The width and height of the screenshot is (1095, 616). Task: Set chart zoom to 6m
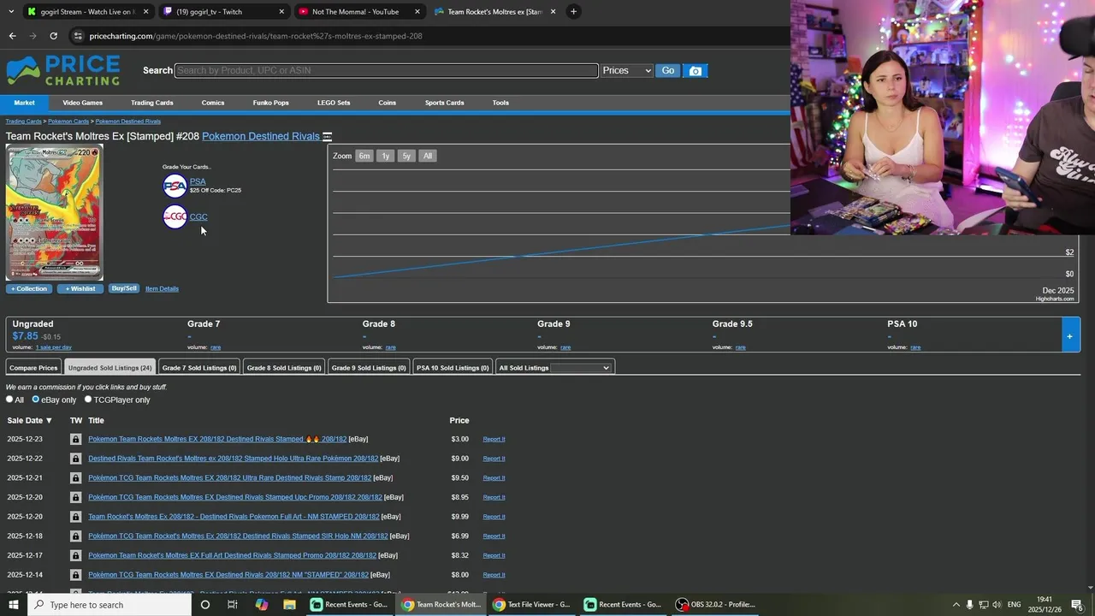point(364,156)
